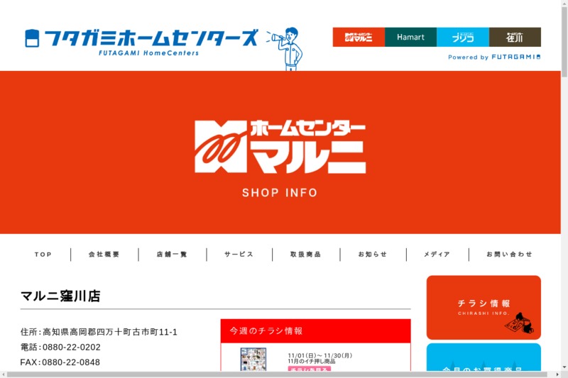
Task: Open the メディア menu item
Action: [x=437, y=255]
